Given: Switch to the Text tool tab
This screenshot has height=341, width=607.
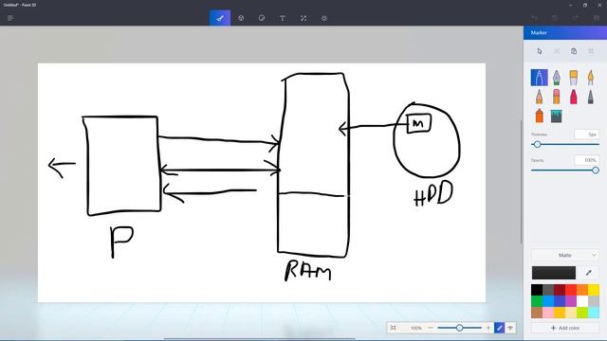Looking at the screenshot, I should click(283, 18).
